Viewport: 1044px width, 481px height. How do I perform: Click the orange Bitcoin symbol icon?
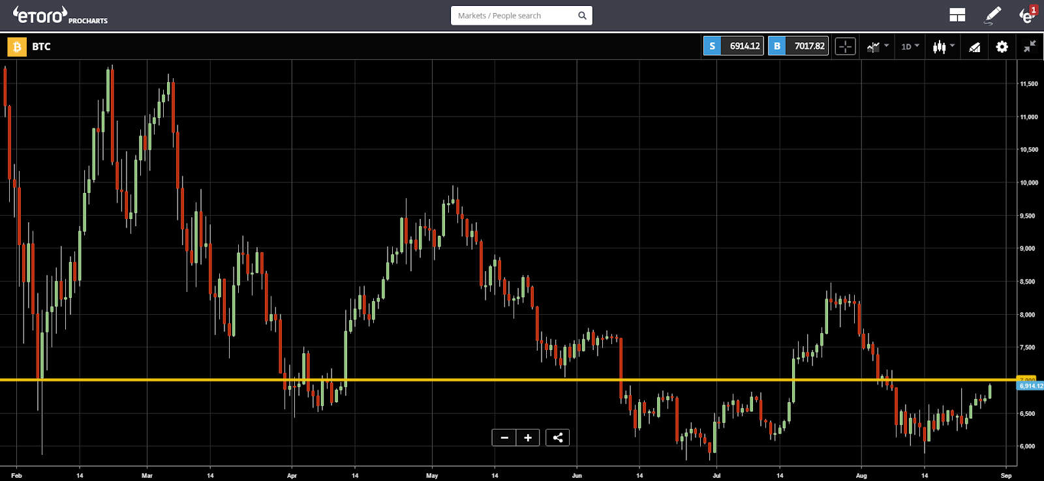tap(17, 46)
